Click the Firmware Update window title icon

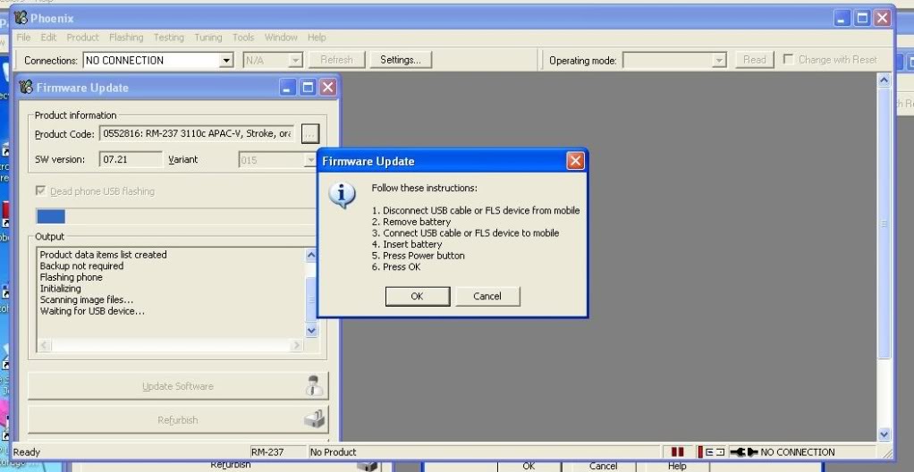[x=26, y=88]
